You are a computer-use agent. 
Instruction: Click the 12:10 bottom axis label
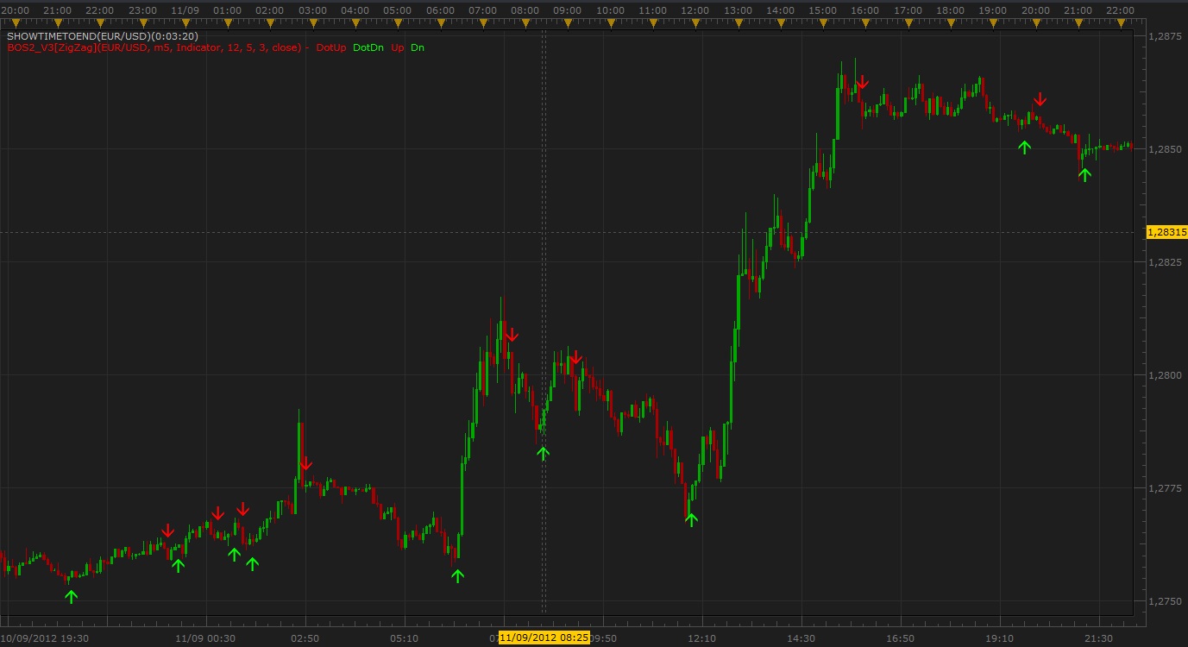tap(702, 638)
